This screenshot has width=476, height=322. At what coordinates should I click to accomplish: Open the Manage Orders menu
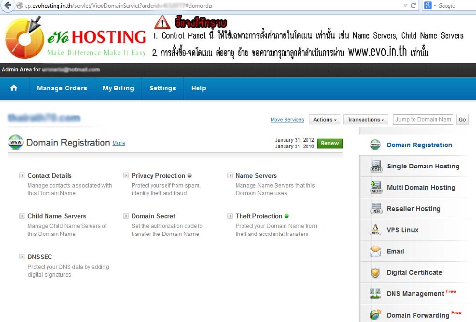tap(62, 88)
